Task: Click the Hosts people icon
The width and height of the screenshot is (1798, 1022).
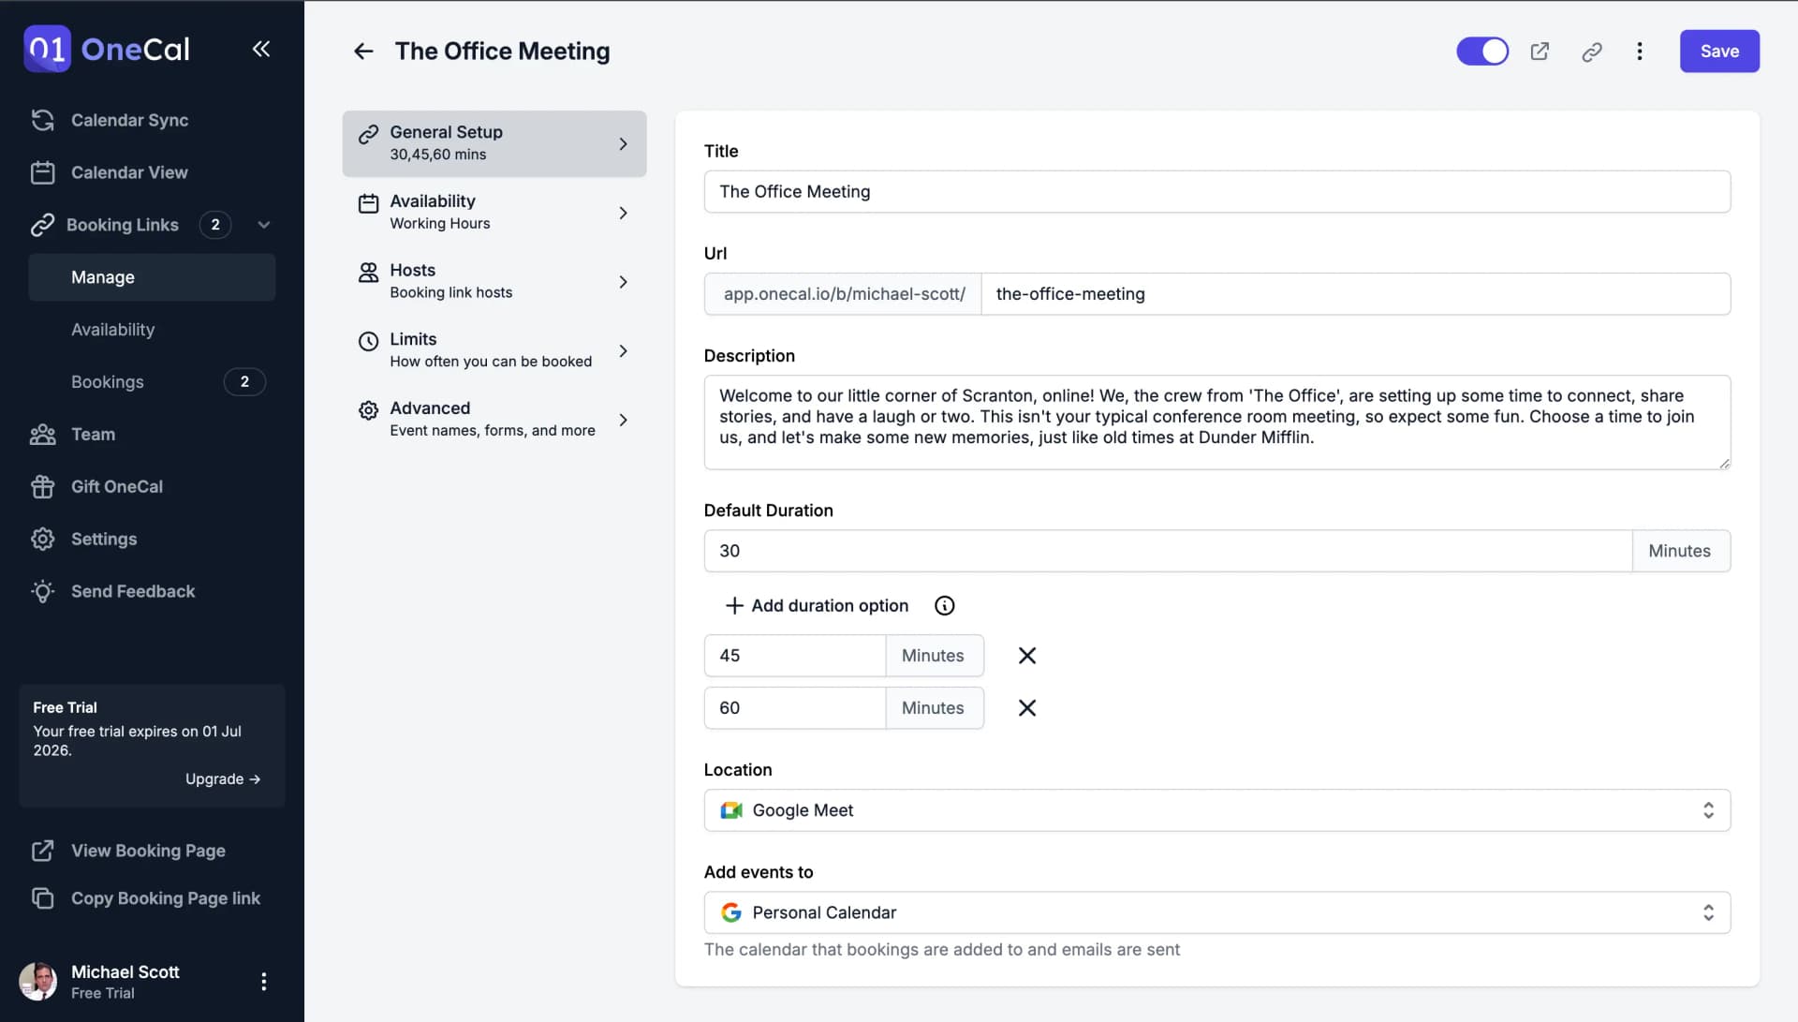Action: [368, 273]
